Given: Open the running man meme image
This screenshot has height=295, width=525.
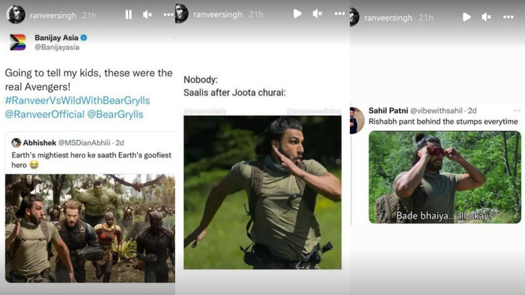Looking at the screenshot, I should pos(262,192).
